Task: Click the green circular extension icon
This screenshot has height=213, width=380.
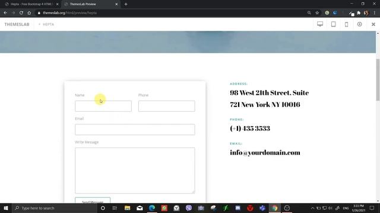Action: tap(327, 13)
